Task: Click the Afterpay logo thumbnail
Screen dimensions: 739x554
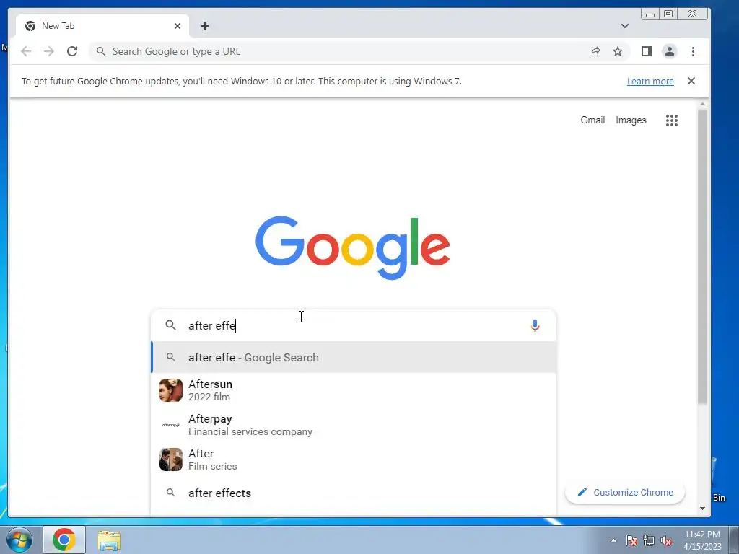Action: coord(170,425)
